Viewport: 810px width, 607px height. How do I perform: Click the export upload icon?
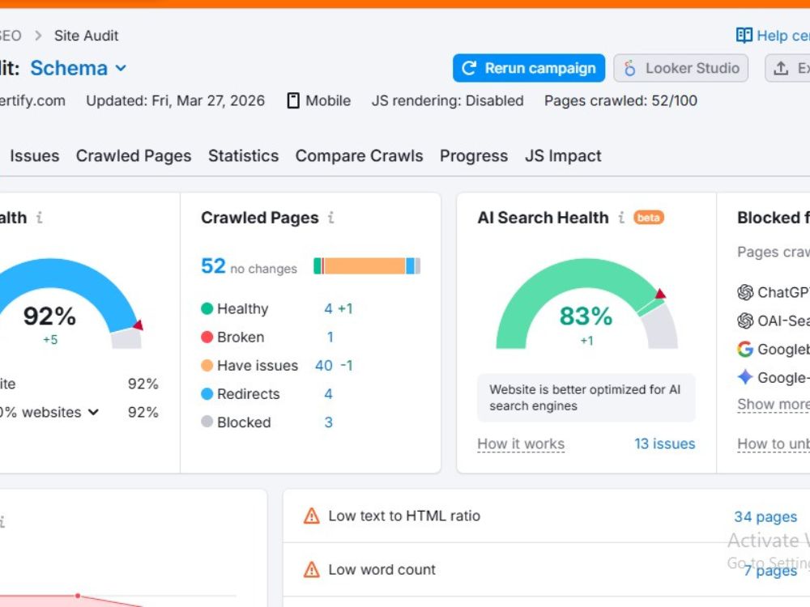coord(781,68)
